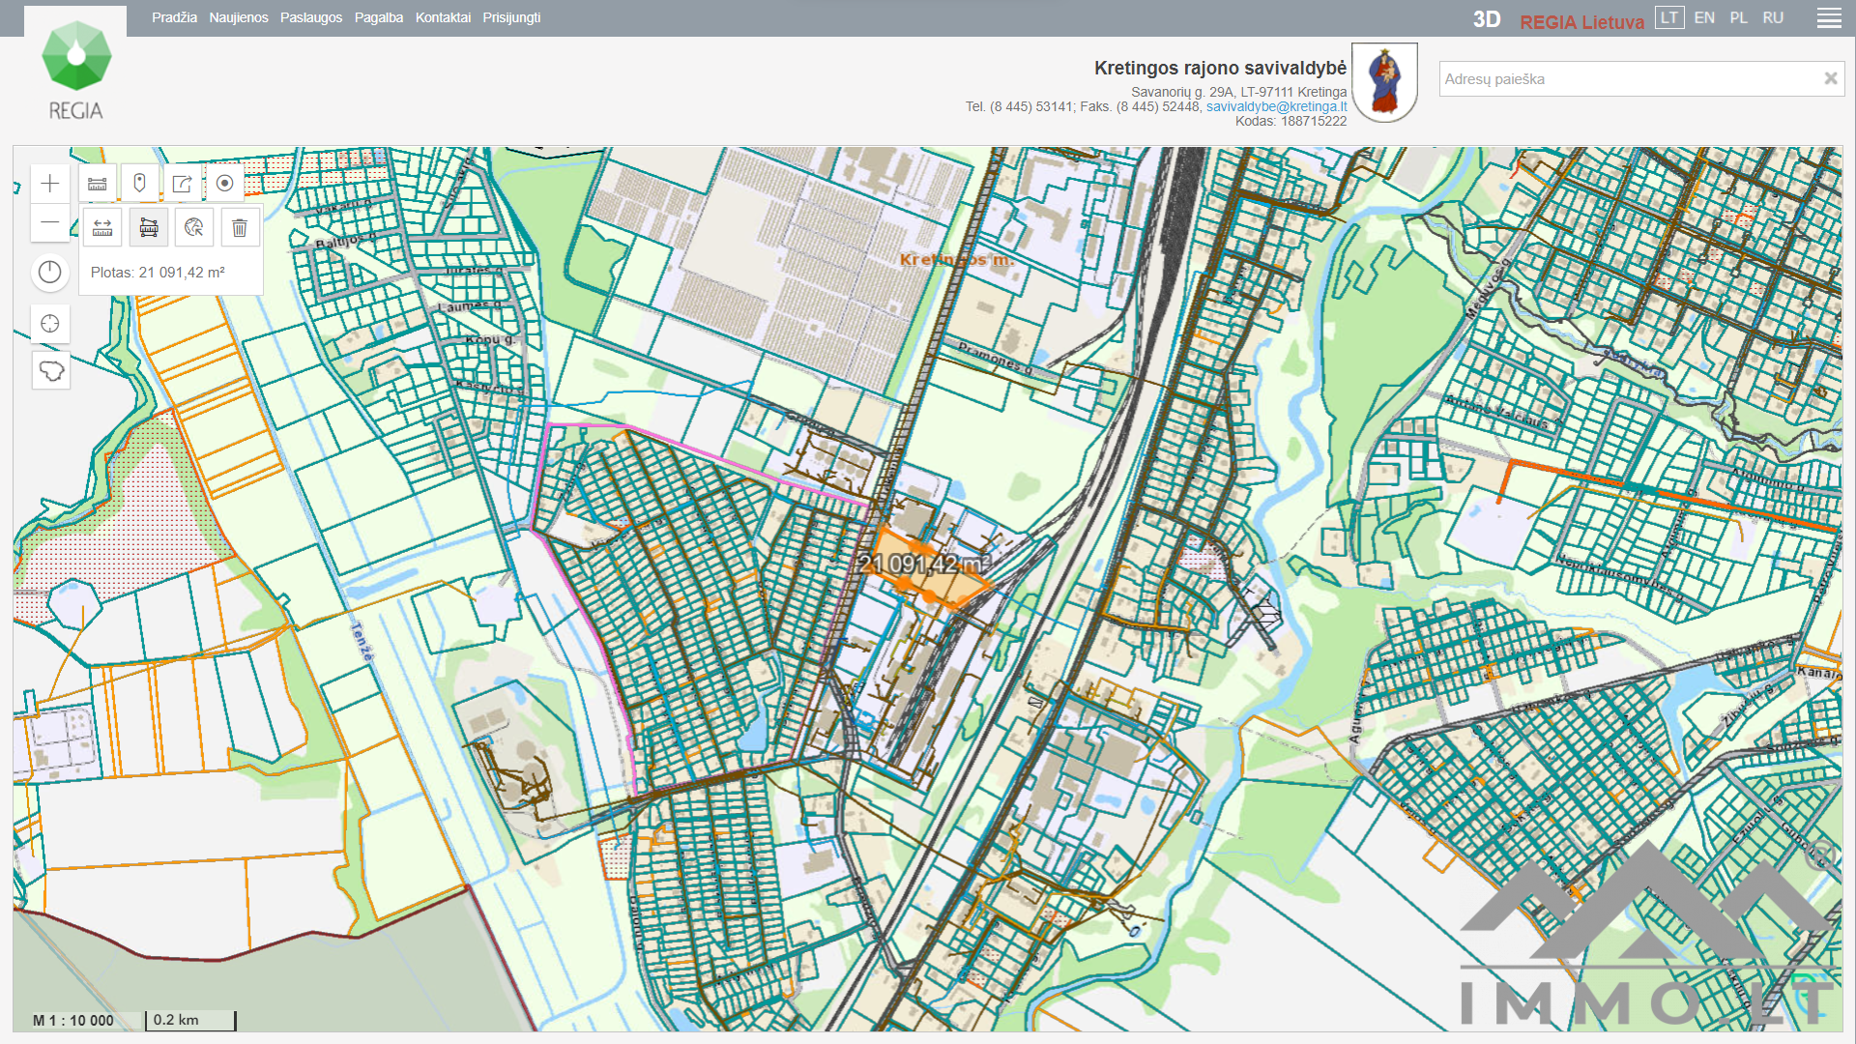Switch language to RU
The image size is (1856, 1044).
[1773, 17]
